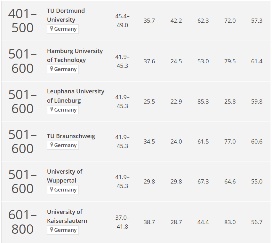Screen dimensions: 272x243
Task: Click the 83.0 score in Kaiserslautern row
Action: (230, 222)
